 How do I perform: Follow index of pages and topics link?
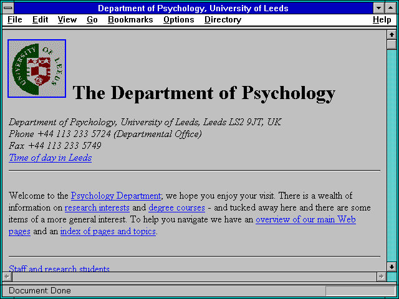(x=108, y=231)
